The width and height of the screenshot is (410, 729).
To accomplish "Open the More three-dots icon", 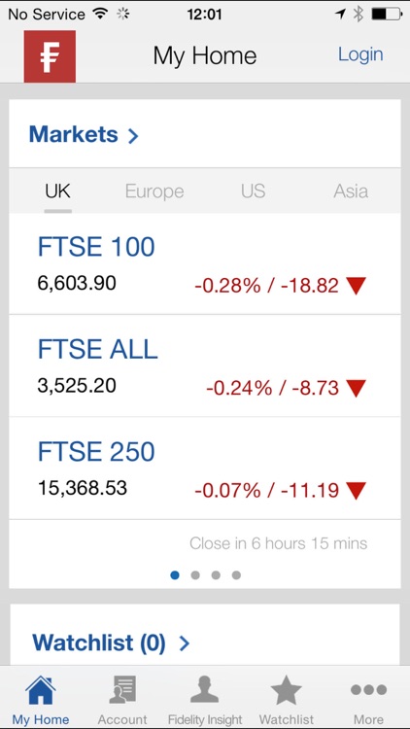I will coord(368,689).
